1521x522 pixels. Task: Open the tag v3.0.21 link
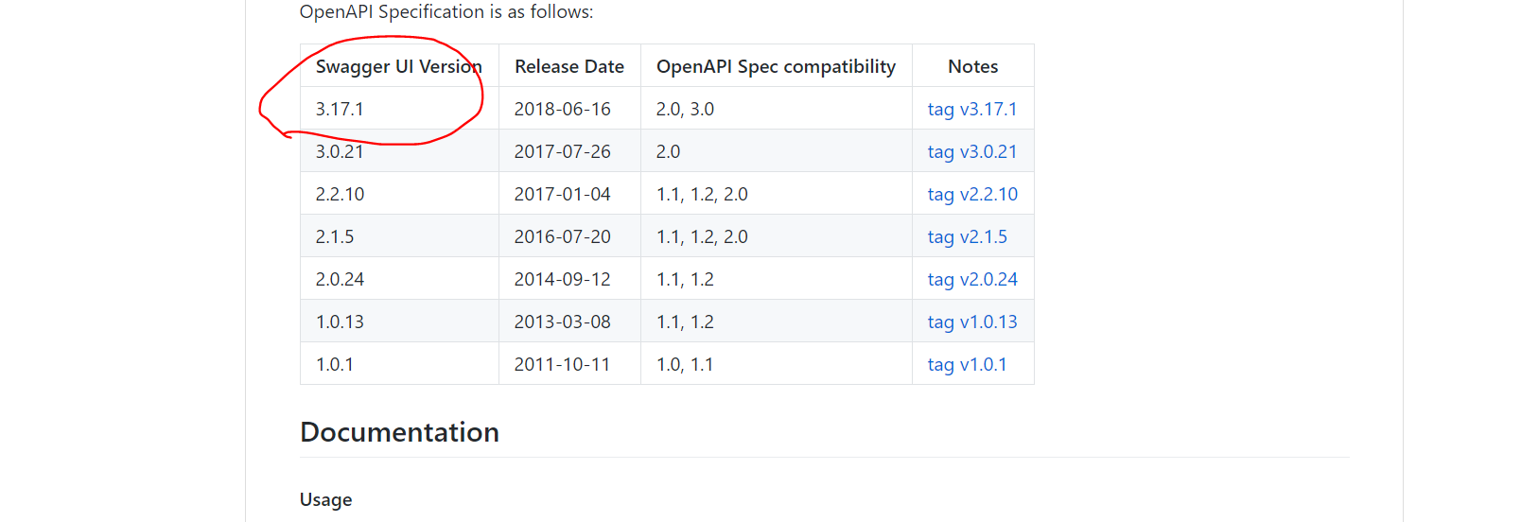click(x=971, y=151)
